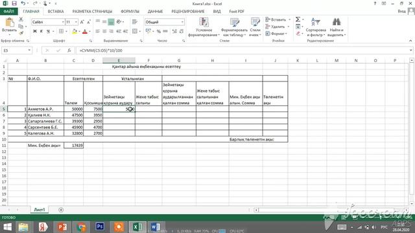Toggle italic К formatting
415x233 pixels.
pyautogui.click(x=41, y=31)
